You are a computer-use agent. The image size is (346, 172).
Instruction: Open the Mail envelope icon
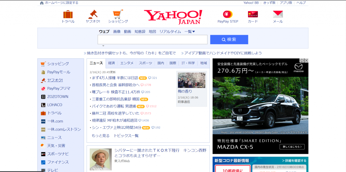point(278,14)
